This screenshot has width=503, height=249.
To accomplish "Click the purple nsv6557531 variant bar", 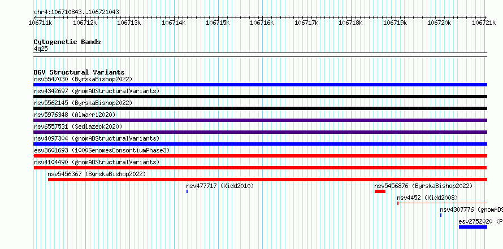I will click(x=260, y=132).
